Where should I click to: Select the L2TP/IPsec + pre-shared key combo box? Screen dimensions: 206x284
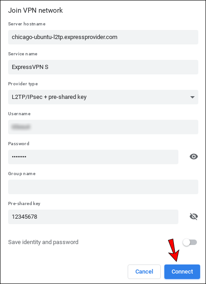tap(103, 97)
